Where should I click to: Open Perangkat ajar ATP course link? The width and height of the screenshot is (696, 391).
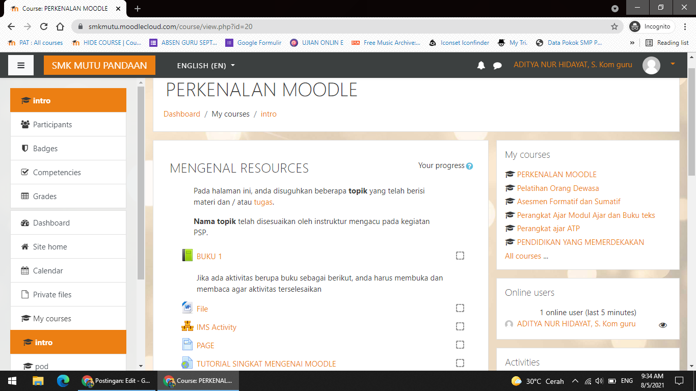(x=548, y=229)
